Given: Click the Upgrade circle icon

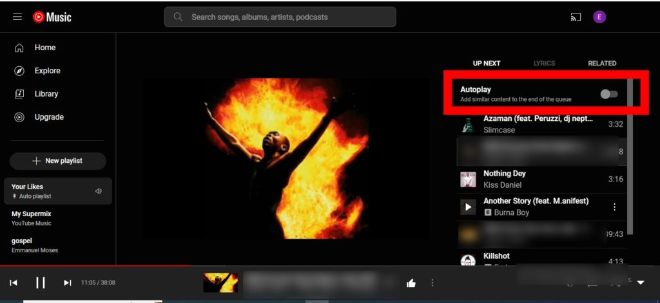Looking at the screenshot, I should [19, 117].
